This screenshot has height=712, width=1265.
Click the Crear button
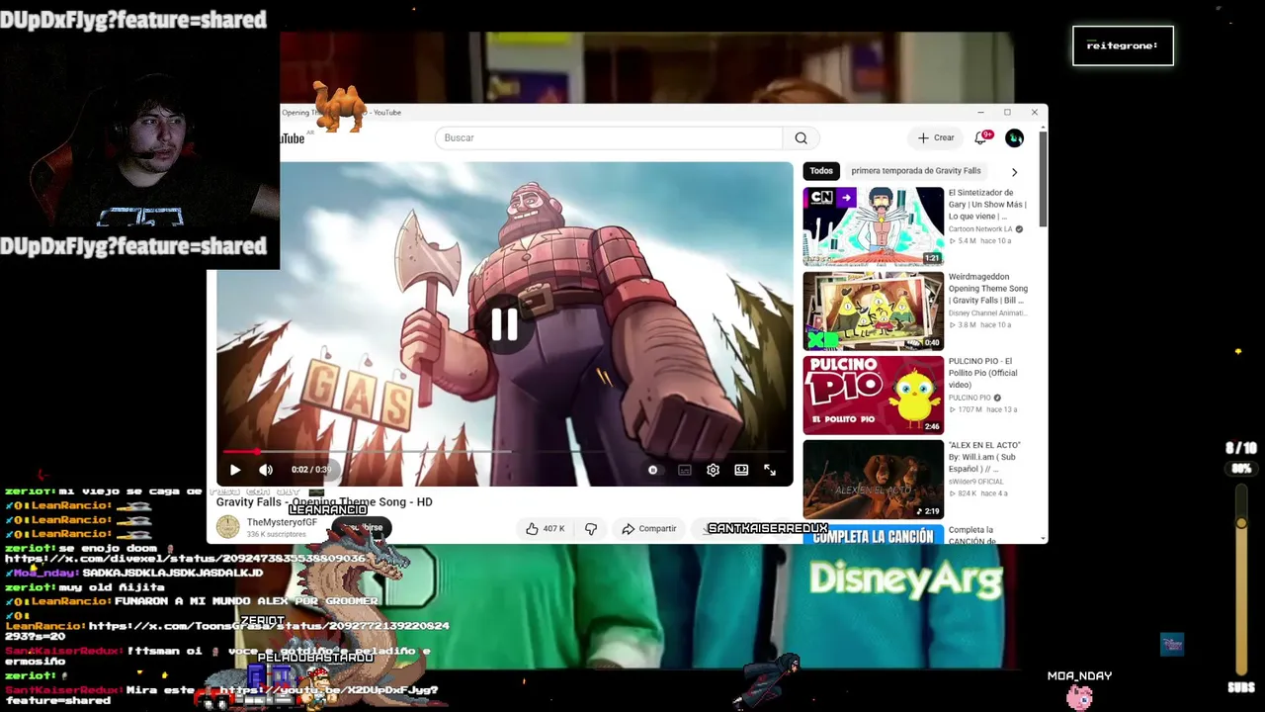tap(936, 138)
